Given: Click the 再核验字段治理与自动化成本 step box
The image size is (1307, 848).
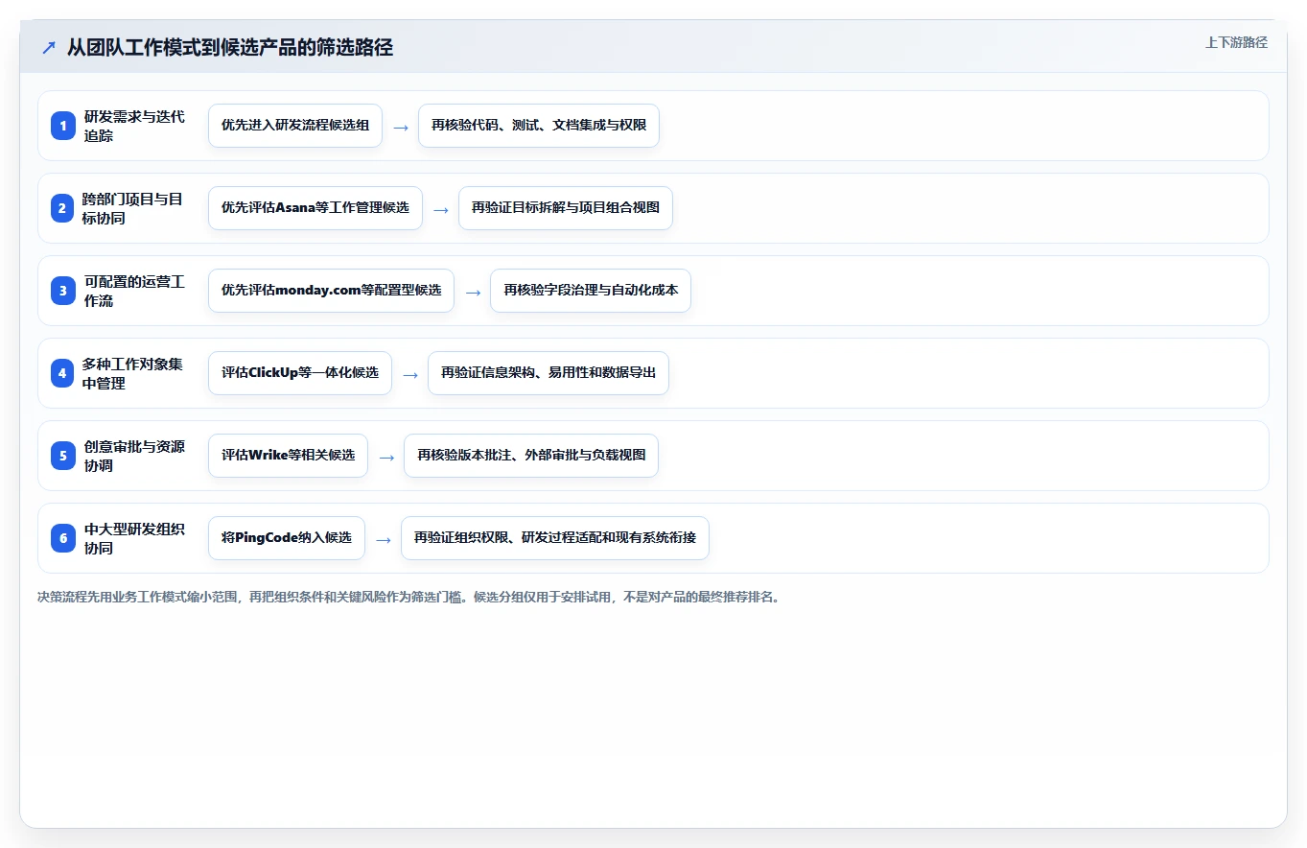Looking at the screenshot, I should (591, 291).
